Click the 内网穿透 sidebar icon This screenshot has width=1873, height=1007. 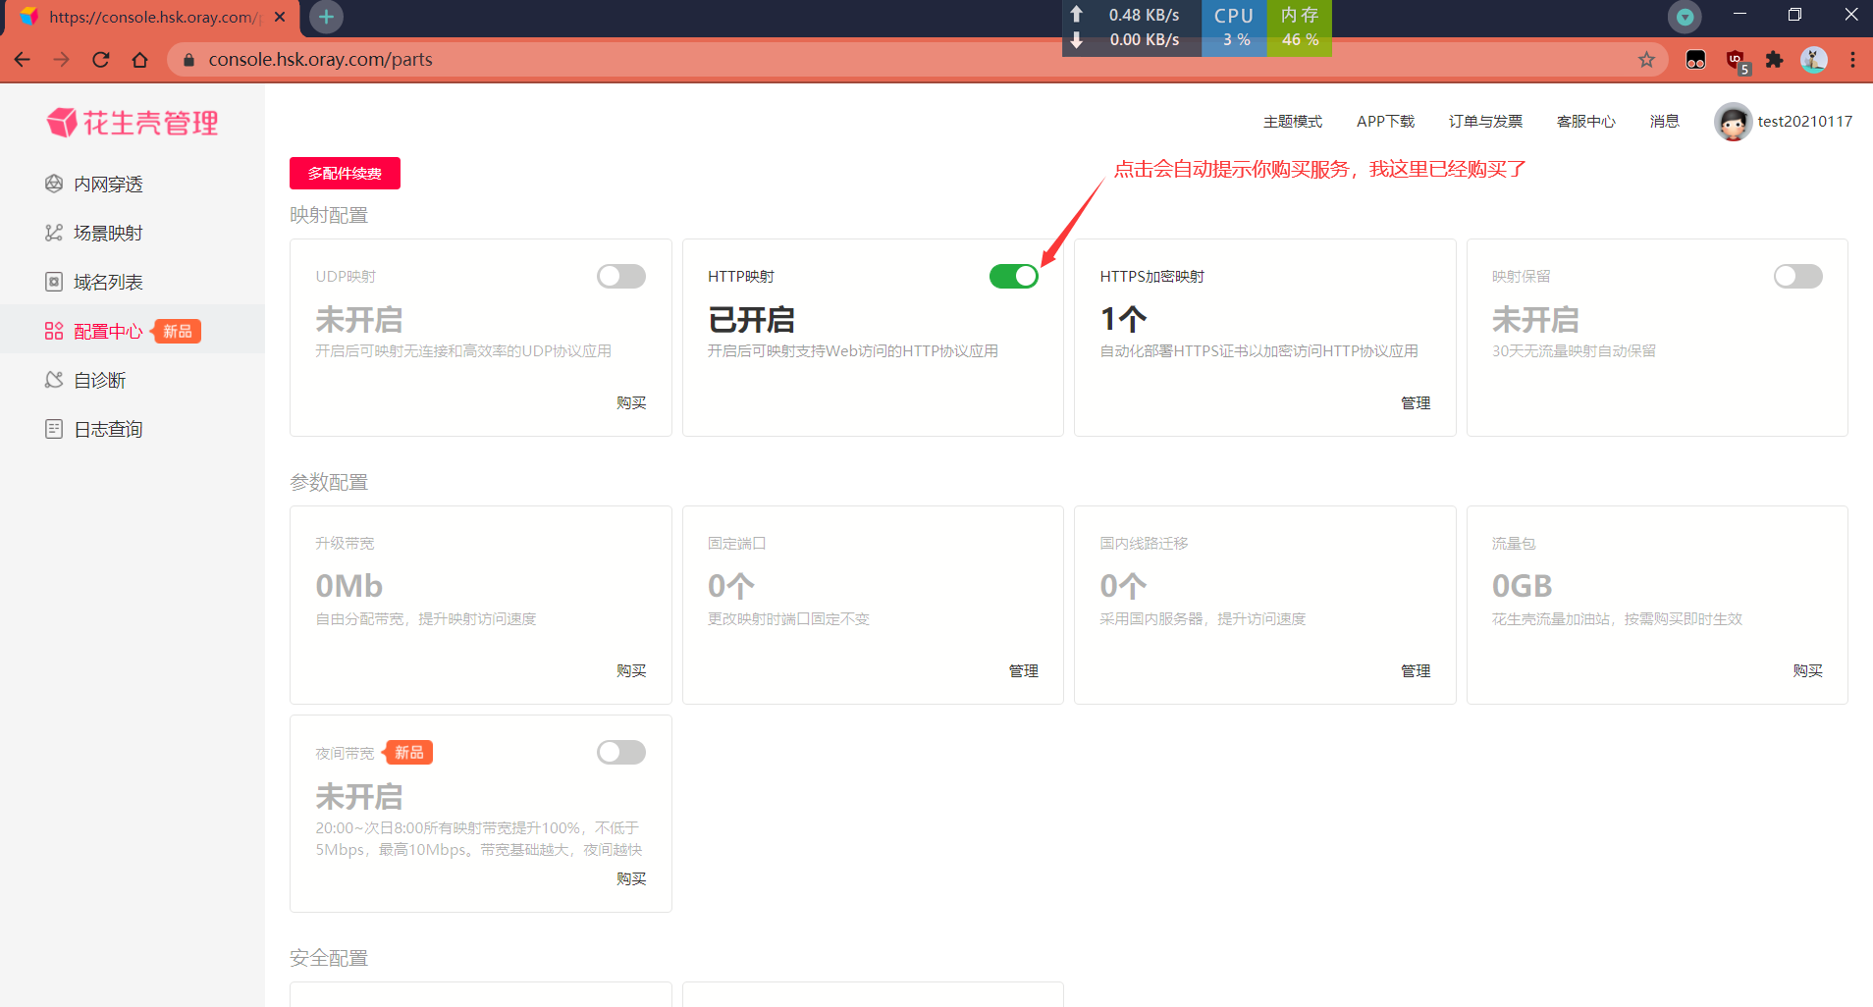(54, 184)
